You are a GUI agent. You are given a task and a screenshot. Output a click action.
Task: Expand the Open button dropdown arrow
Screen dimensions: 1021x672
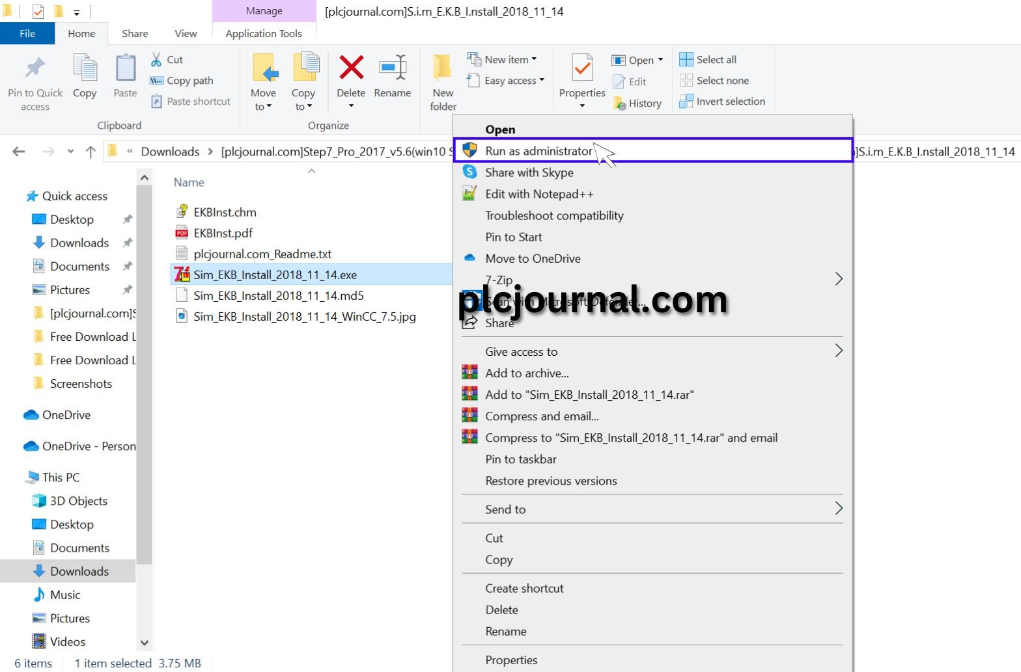point(660,60)
